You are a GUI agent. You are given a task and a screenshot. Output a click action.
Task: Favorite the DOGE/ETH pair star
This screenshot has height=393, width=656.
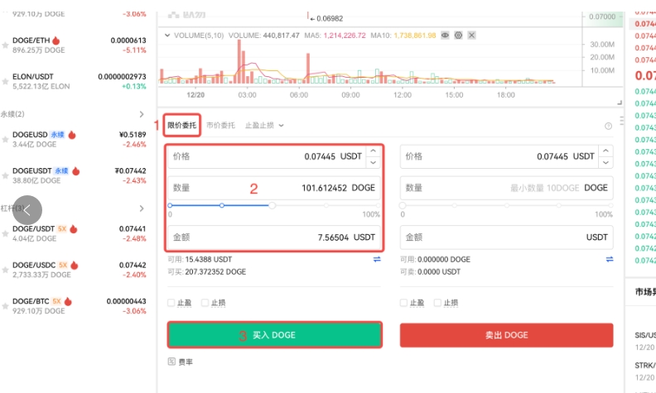(x=5, y=46)
